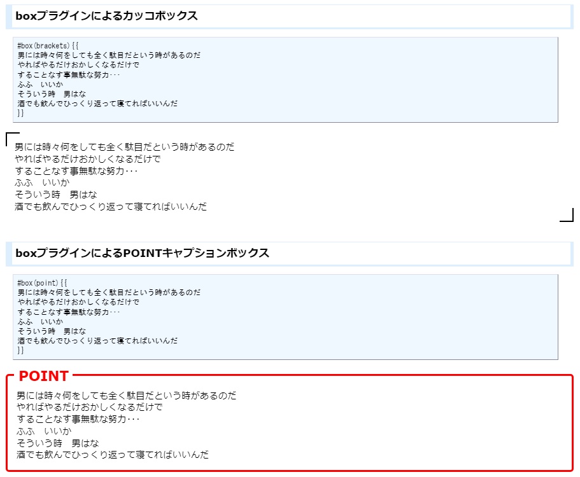
Task: Click the closing }} in the first code block
Action: [x=20, y=112]
